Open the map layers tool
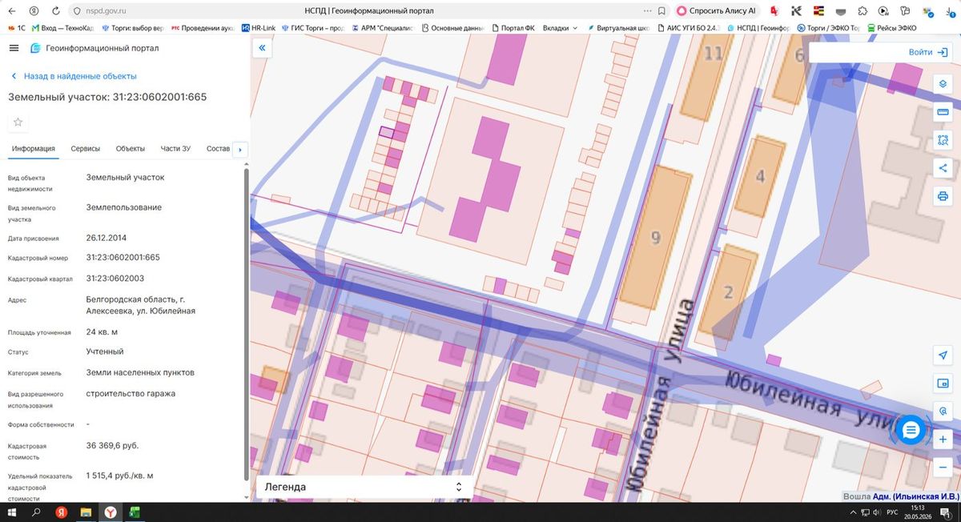This screenshot has width=961, height=522. (x=943, y=84)
